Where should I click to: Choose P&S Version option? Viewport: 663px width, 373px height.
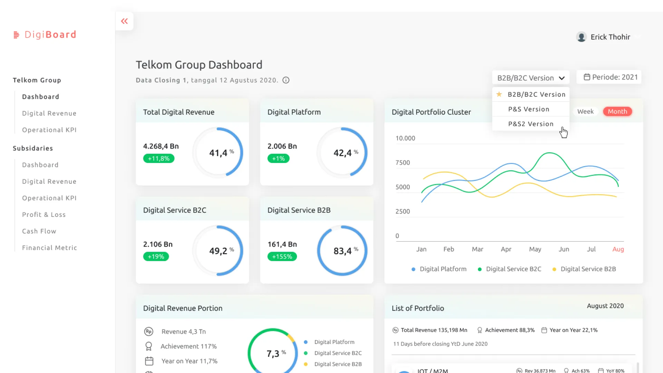coord(531,109)
